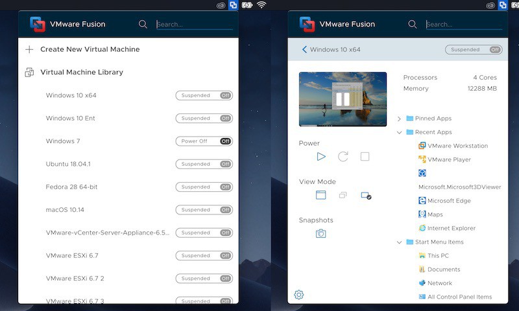The height and width of the screenshot is (311, 519).
Task: Click the Microsoft.Microsoft3DViewer text entry
Action: 460,187
